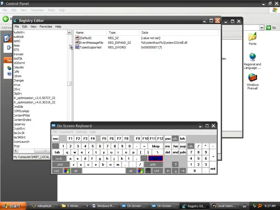Viewport: 280px width, 210px height.
Task: Click the left arrow key
Action: tap(168, 171)
